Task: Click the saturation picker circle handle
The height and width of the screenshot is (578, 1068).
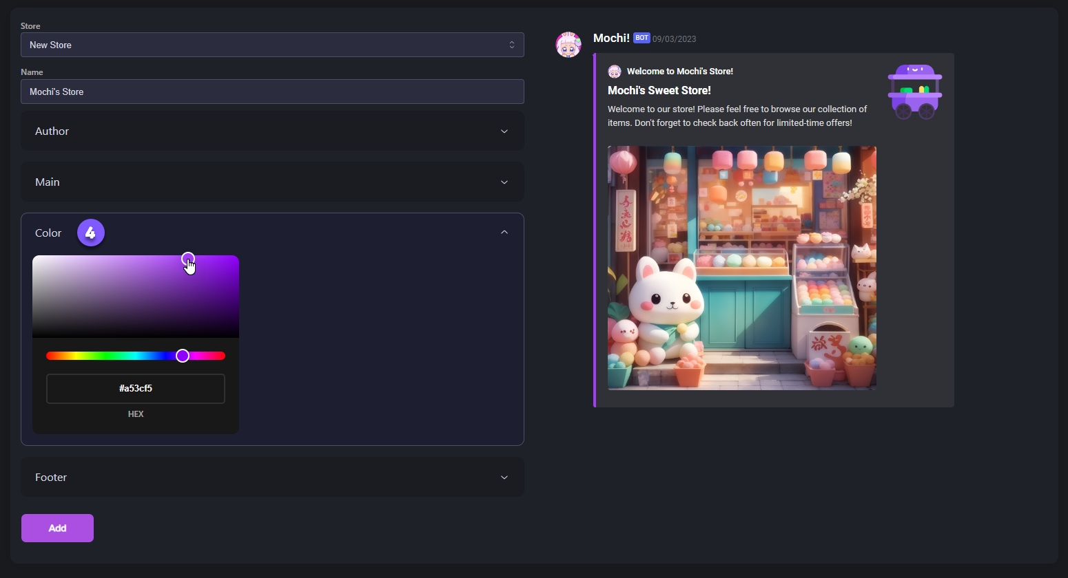Action: coord(188,259)
